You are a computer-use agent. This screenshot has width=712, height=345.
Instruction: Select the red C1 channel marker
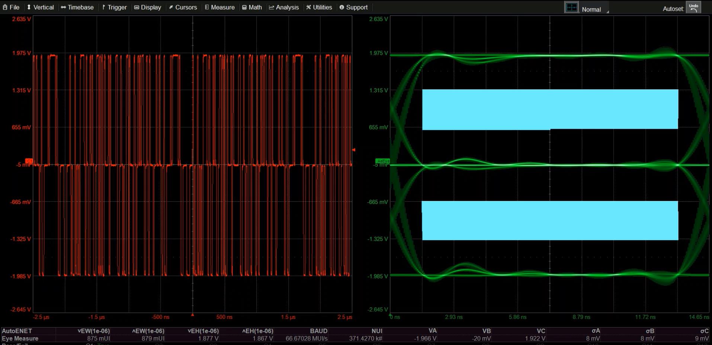tap(29, 161)
